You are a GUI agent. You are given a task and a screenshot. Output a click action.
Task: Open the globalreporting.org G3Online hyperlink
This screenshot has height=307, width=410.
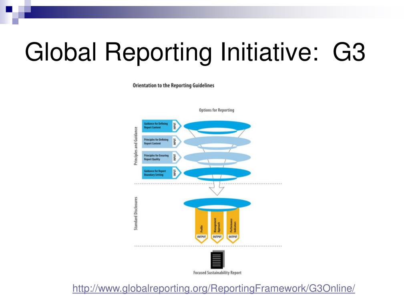point(214,289)
